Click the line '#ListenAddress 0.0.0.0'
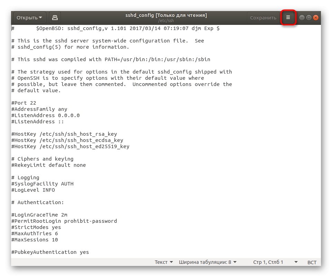Viewport: 332px width, 277px height. pyautogui.click(x=46, y=116)
